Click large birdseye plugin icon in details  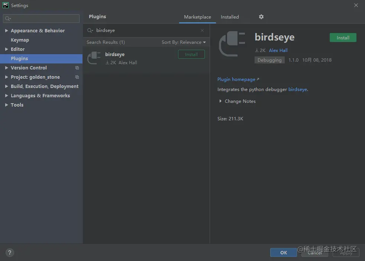[x=232, y=44]
